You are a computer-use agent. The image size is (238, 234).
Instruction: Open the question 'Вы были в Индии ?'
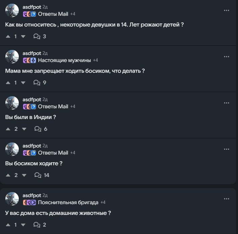point(31,117)
